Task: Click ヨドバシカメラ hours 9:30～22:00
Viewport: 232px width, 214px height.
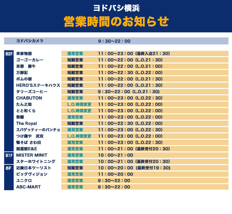Action: click(114, 41)
